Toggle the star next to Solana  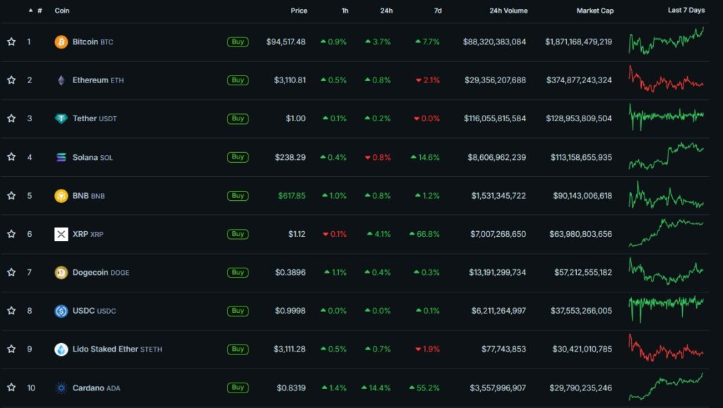11,157
